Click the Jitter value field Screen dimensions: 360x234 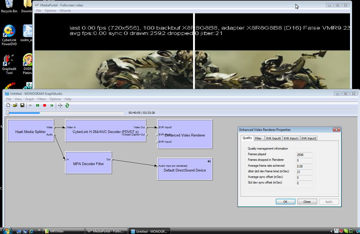(304, 172)
